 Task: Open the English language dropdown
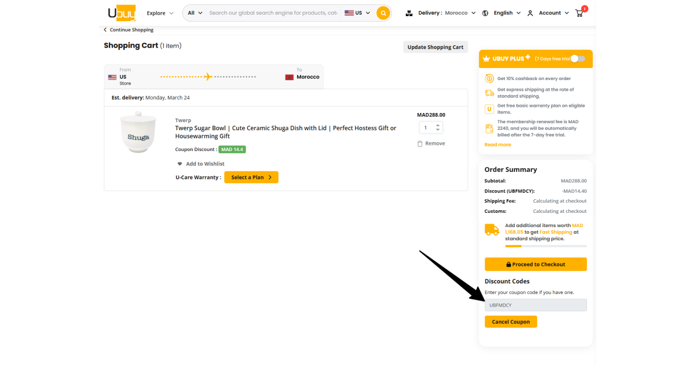click(x=507, y=13)
